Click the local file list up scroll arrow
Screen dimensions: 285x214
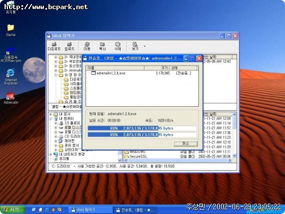pos(234,114)
